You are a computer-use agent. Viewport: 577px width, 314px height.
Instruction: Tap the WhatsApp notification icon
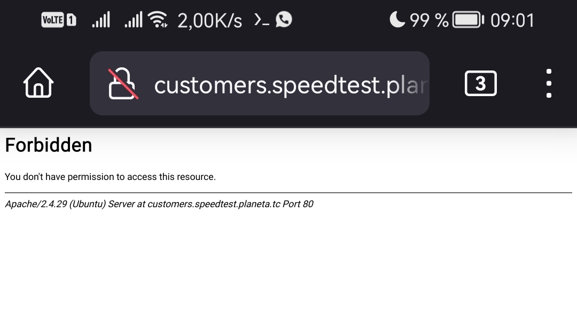pyautogui.click(x=284, y=19)
